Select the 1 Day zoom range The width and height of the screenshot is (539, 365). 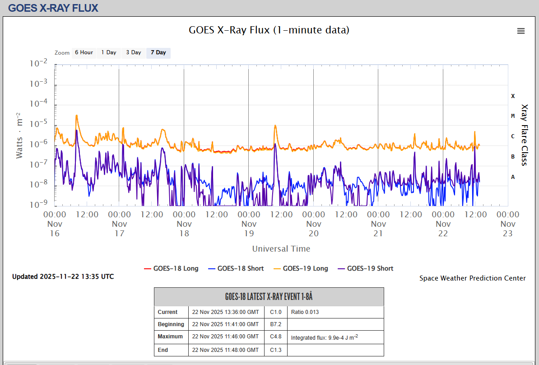click(108, 52)
